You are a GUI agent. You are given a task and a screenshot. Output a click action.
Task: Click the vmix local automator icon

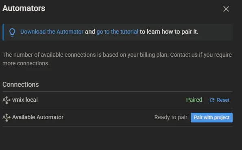click(7, 100)
